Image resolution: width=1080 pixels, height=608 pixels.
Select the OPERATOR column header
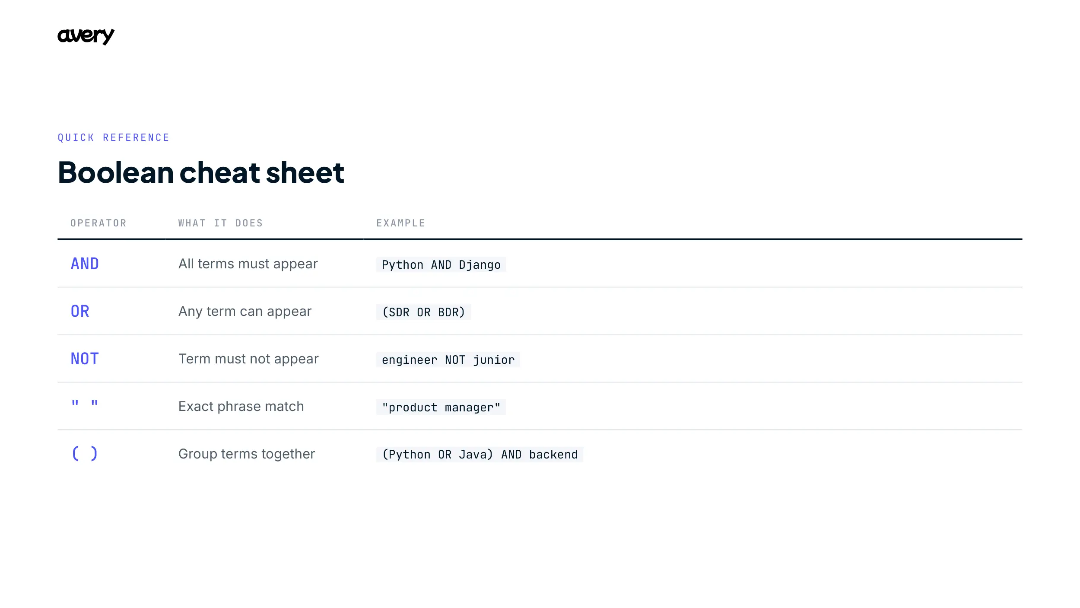point(98,223)
